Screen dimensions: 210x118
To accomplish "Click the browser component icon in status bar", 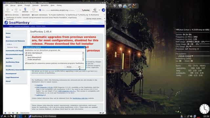I will click(5, 113).
